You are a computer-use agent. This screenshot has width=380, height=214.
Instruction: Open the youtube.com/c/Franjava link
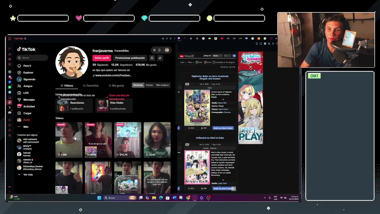pos(112,75)
